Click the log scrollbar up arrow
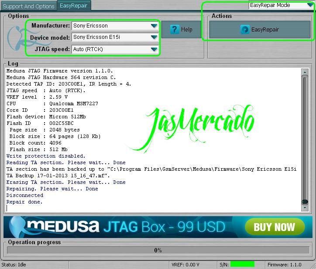The image size is (316, 269). click(x=305, y=72)
